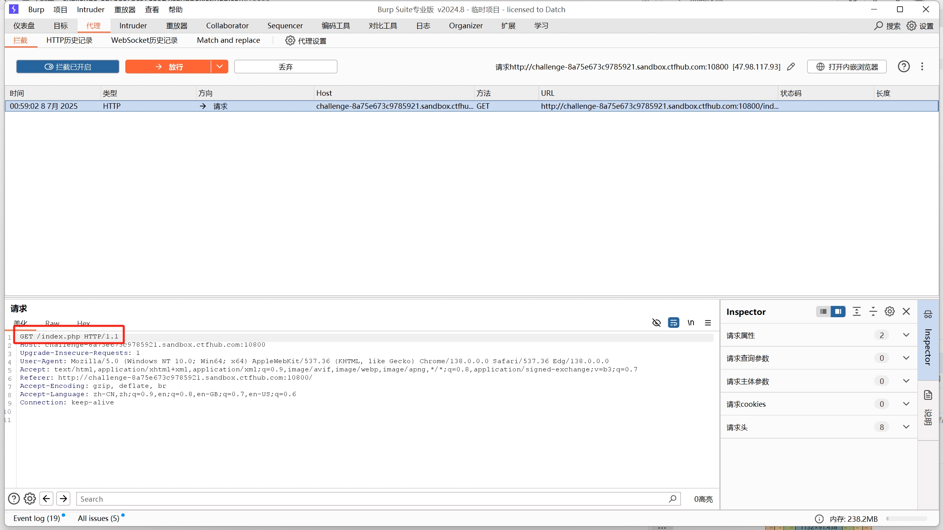Open request editor hamburger menu
This screenshot has width=943, height=530.
(x=708, y=323)
